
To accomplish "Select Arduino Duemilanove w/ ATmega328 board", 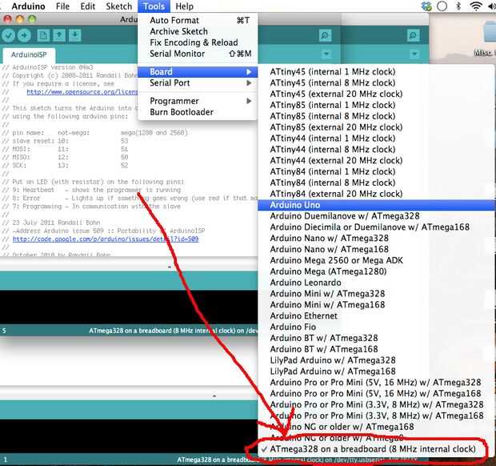I will coord(377,216).
